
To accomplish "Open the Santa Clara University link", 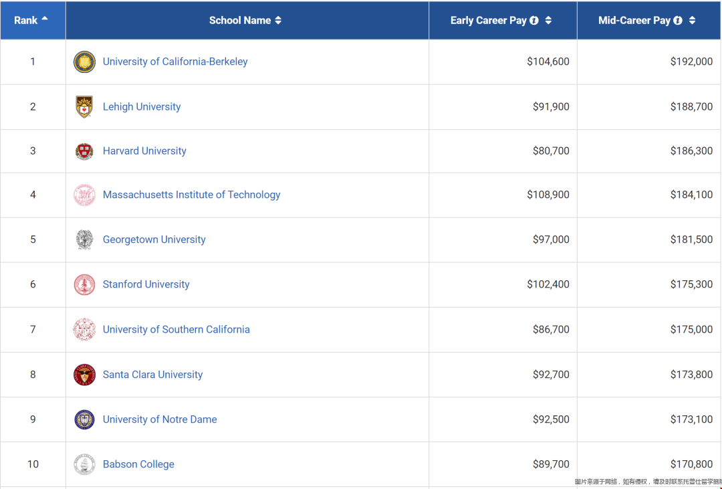I will [152, 374].
